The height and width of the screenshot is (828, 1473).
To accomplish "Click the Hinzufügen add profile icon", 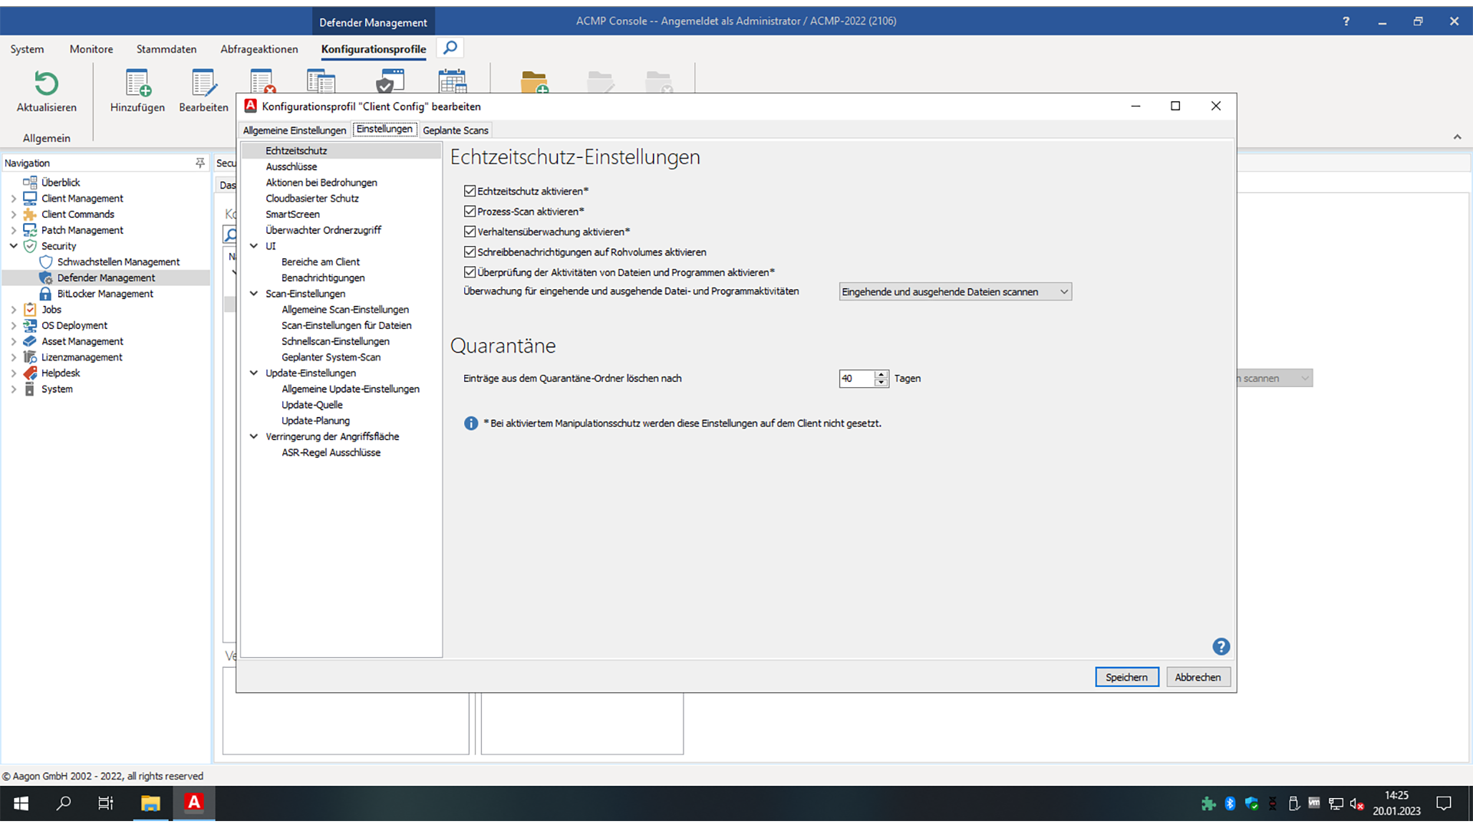I will (x=137, y=84).
